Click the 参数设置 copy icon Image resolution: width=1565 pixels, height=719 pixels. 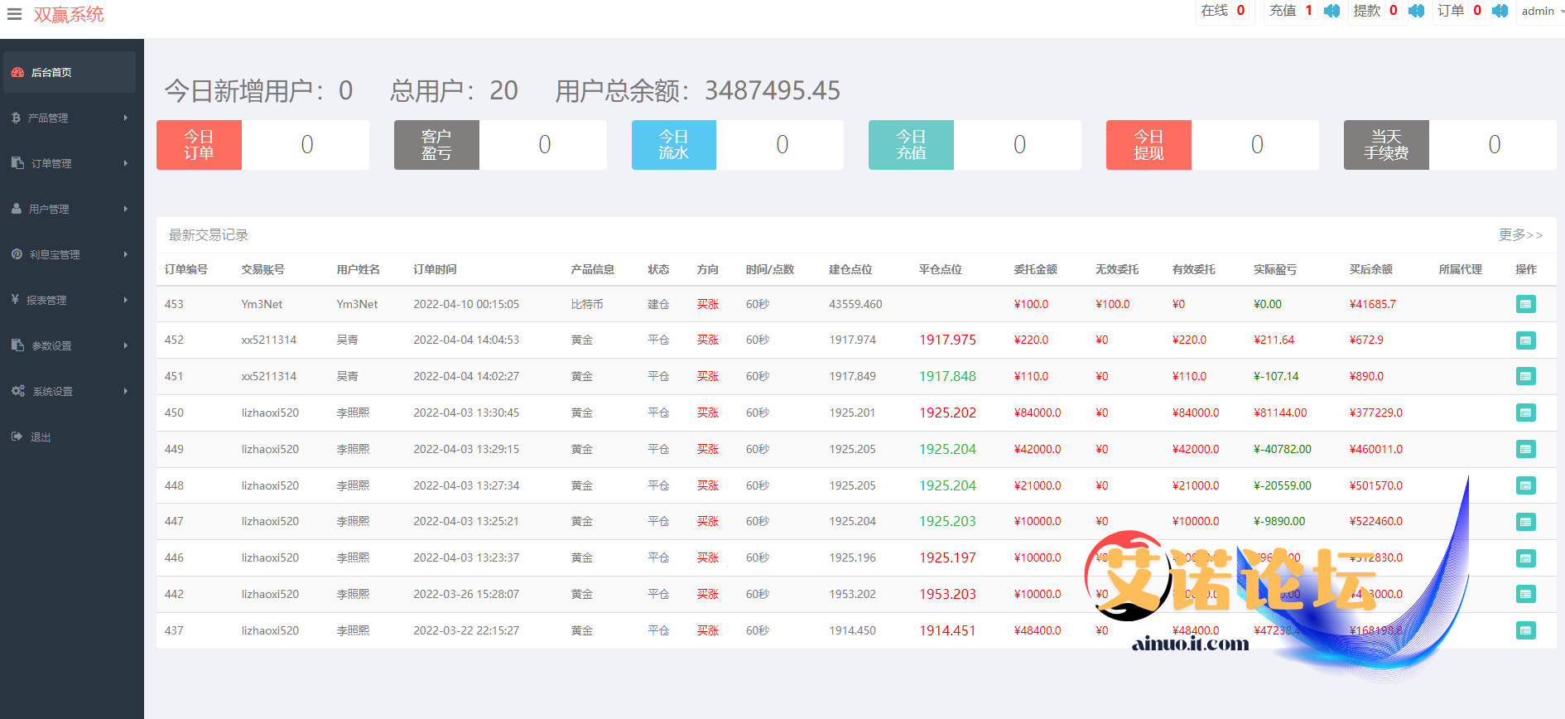17,345
